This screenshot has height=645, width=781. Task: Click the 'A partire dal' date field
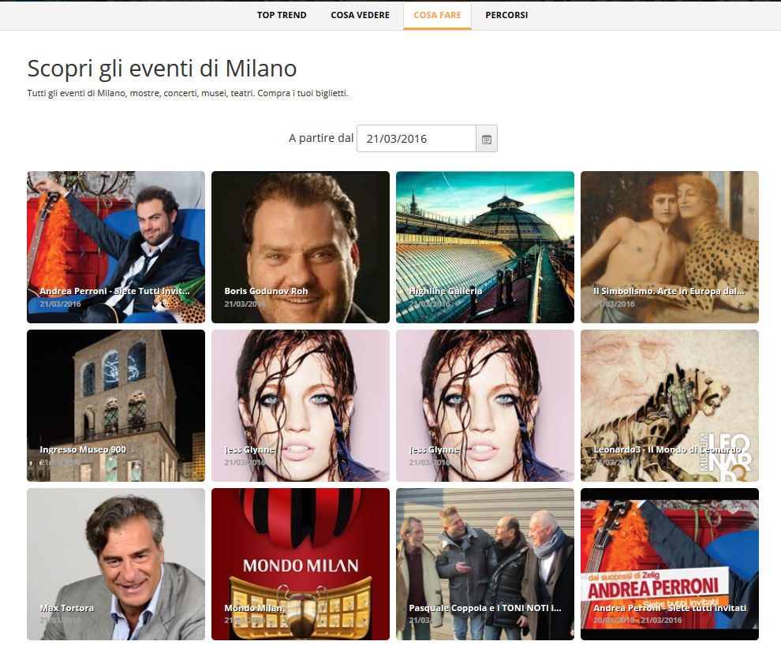(416, 139)
